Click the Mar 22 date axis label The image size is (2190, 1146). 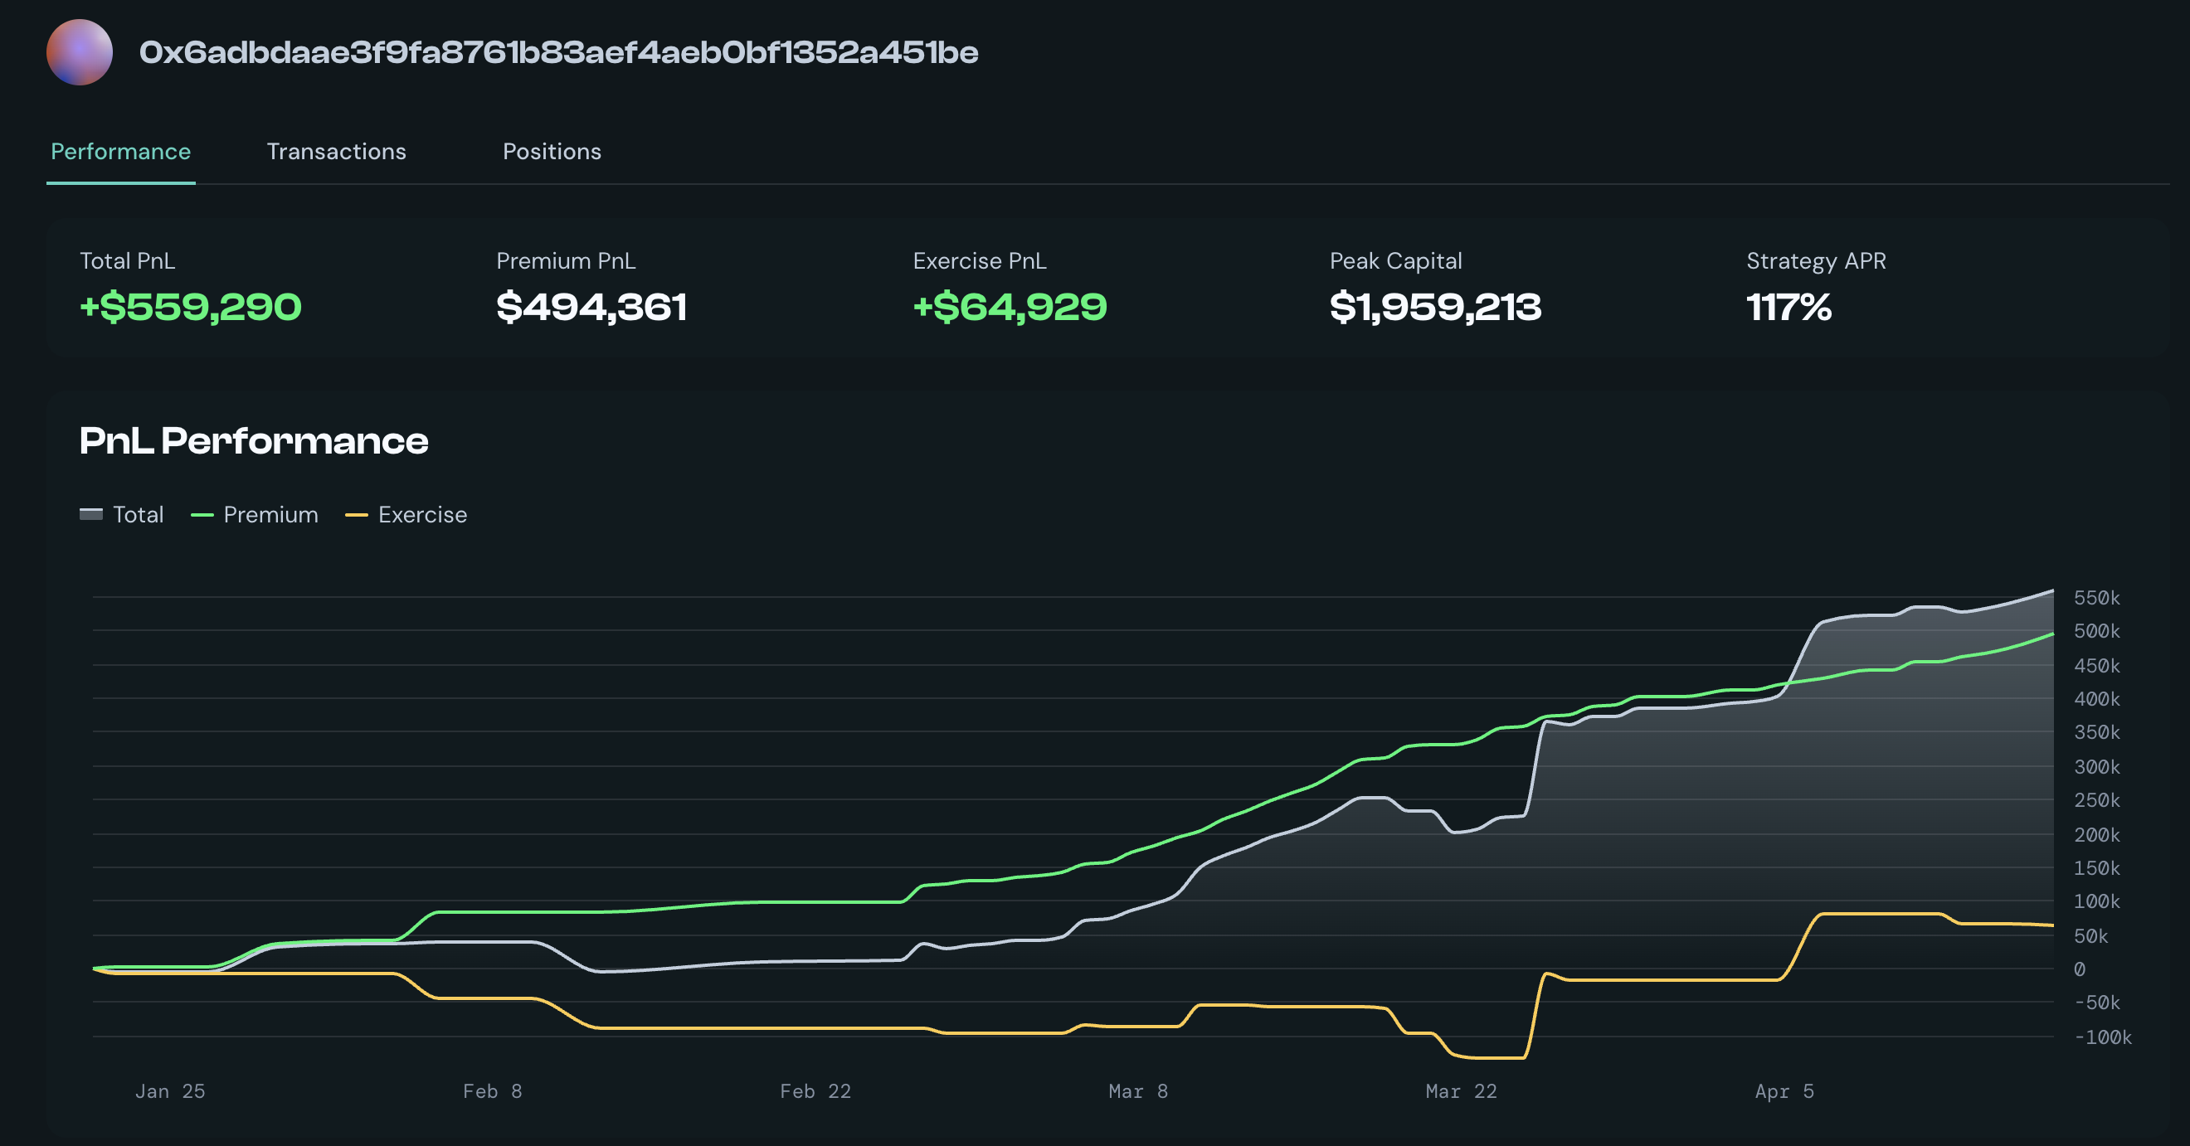coord(1461,1090)
